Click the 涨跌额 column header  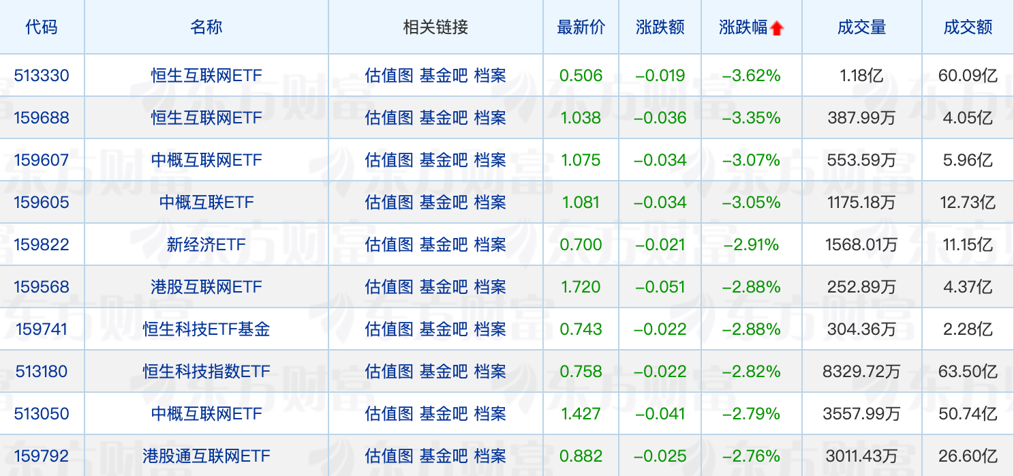point(660,28)
